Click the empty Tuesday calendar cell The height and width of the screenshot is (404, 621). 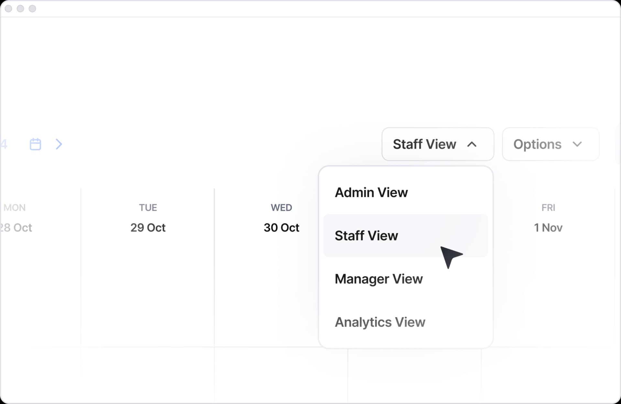tap(148, 291)
